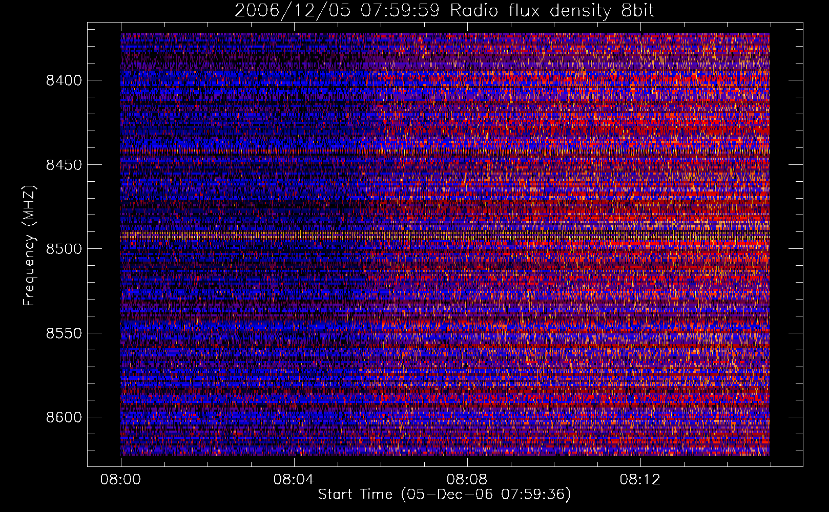The width and height of the screenshot is (829, 512).
Task: Click the "Start Time (05-Dec-06 07:59:36)" label
Action: [444, 495]
